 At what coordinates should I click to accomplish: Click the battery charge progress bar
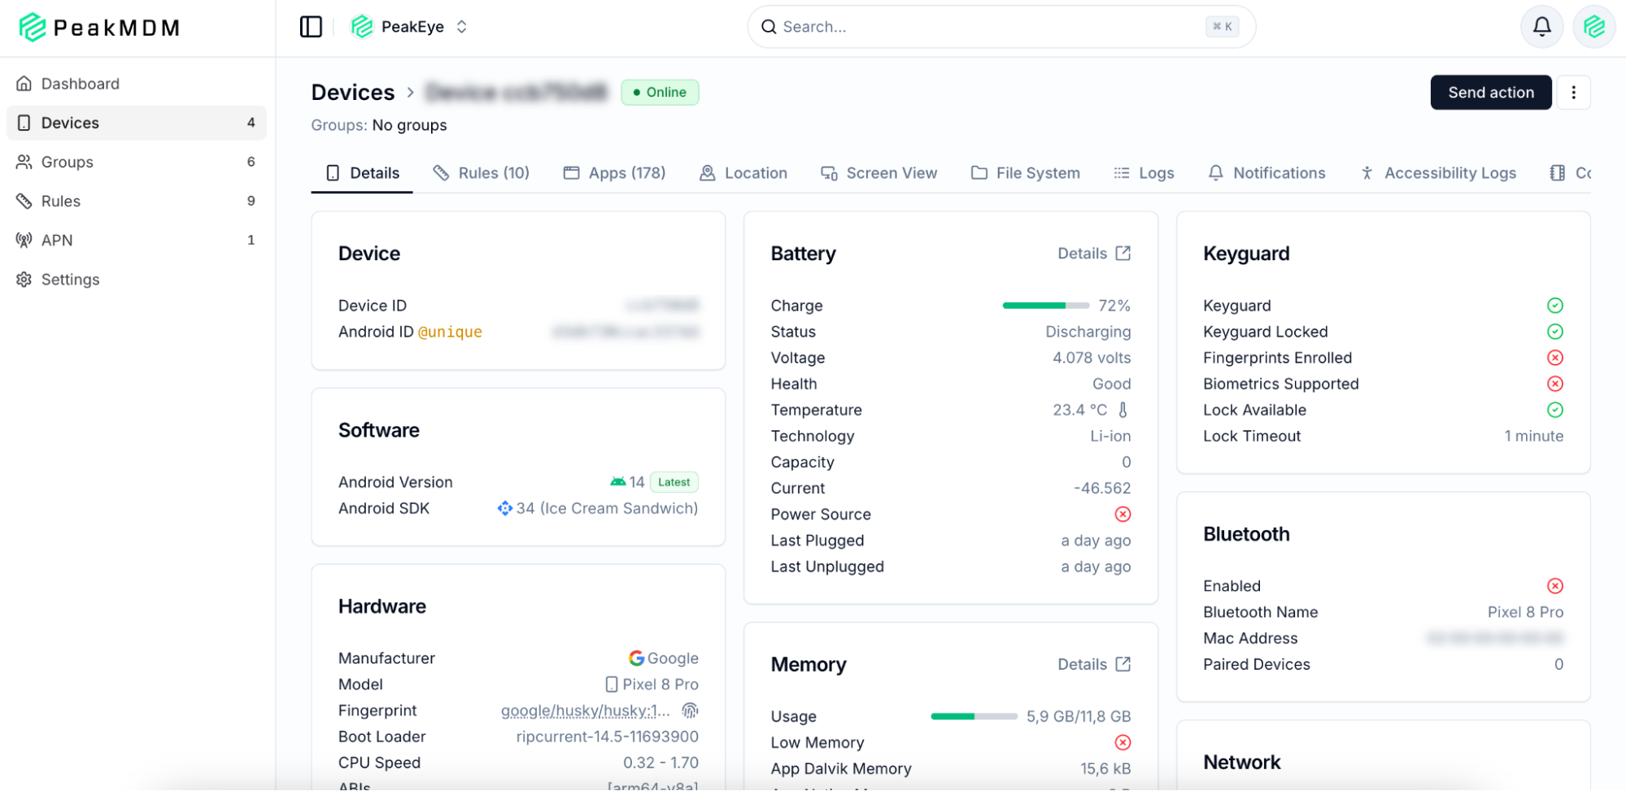pos(1045,306)
